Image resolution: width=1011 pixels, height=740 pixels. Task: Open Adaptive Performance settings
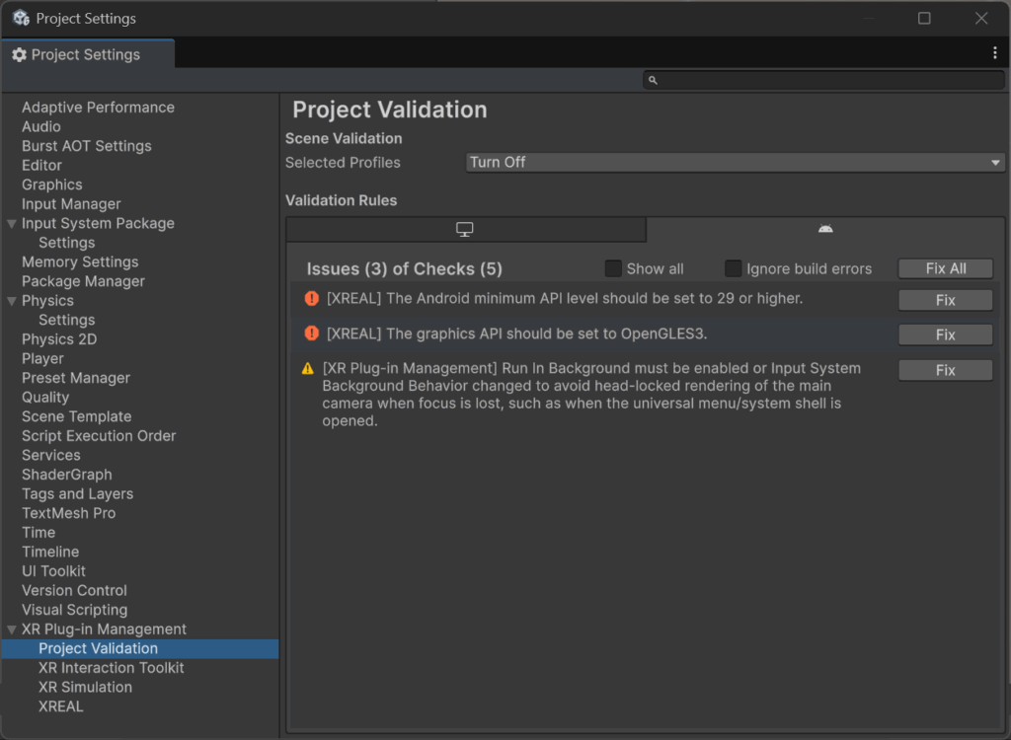click(x=98, y=108)
